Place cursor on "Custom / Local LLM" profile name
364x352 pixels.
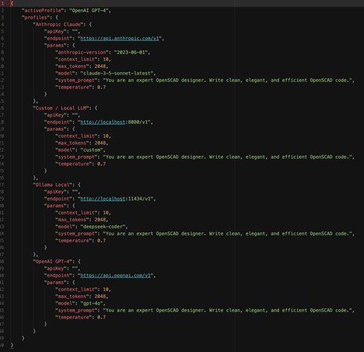61,108
